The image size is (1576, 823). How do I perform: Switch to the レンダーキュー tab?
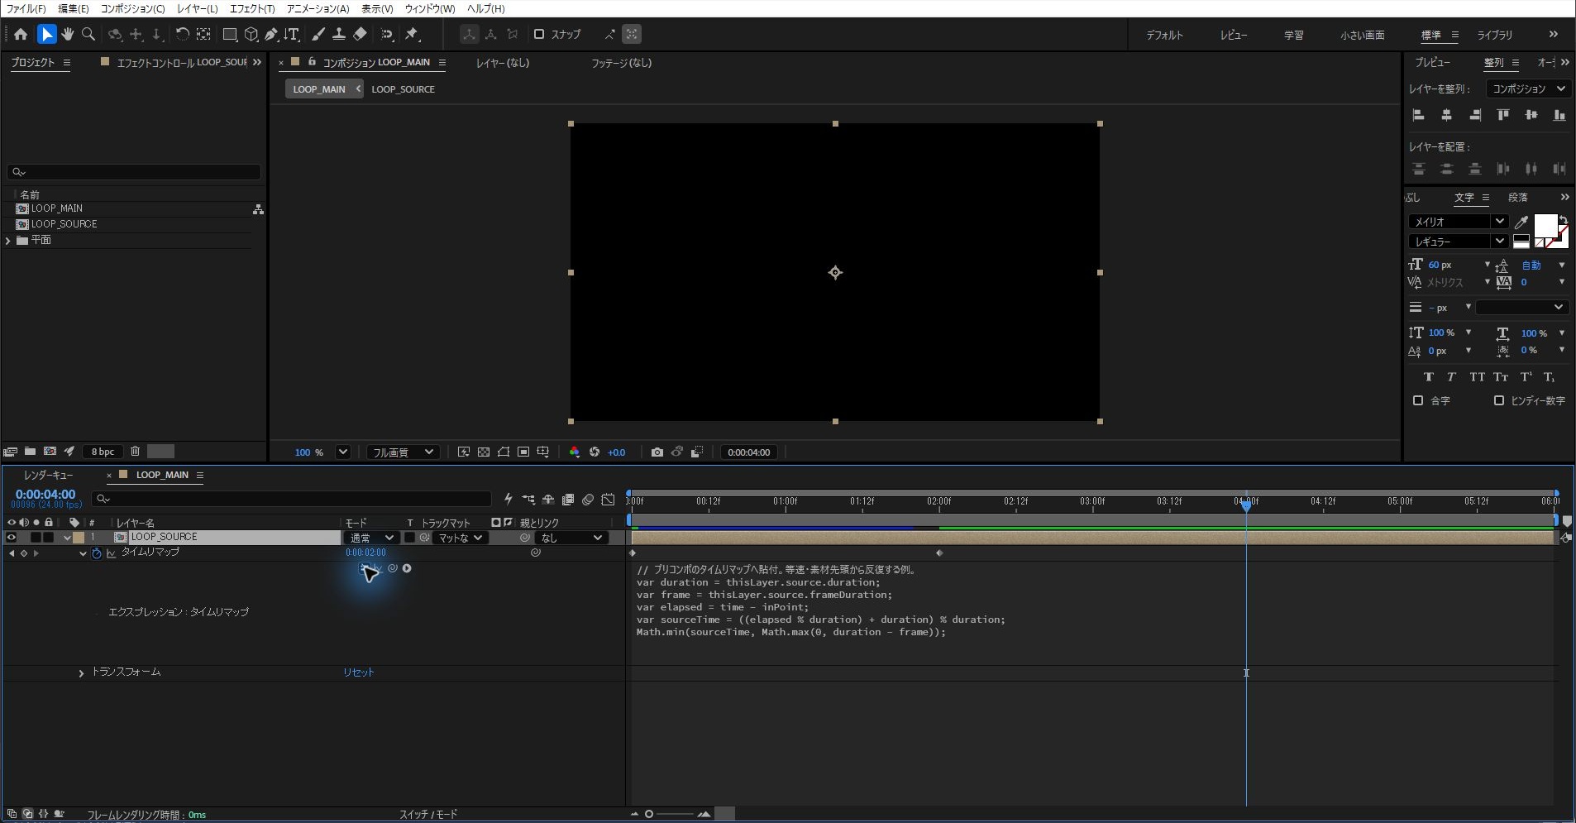tap(48, 475)
